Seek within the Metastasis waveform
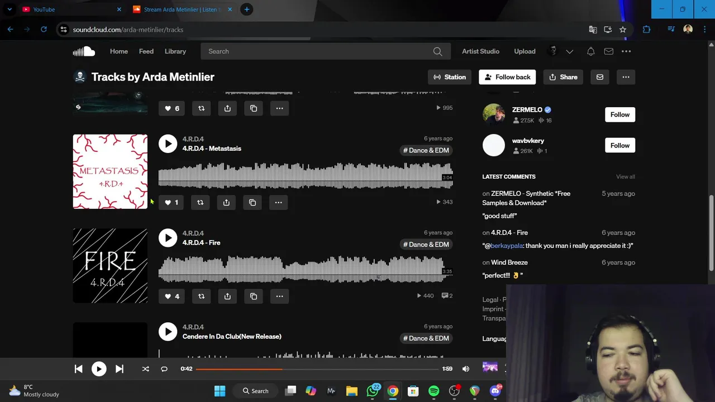The width and height of the screenshot is (715, 402). 306,175
